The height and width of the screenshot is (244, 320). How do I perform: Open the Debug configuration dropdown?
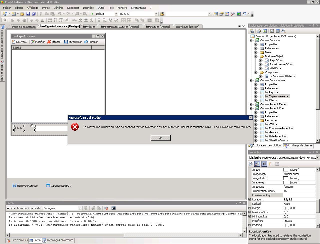pos(116,14)
